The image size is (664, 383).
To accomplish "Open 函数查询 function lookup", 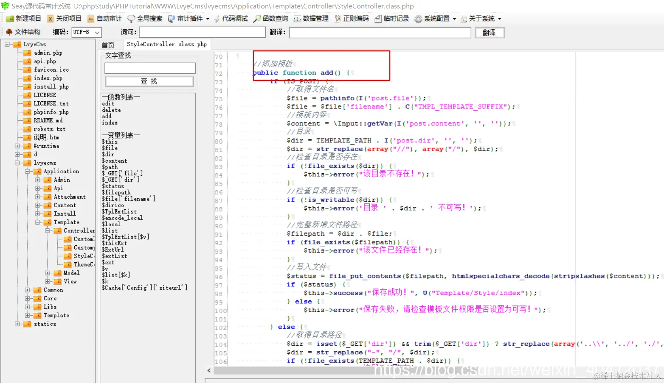I will (x=271, y=19).
